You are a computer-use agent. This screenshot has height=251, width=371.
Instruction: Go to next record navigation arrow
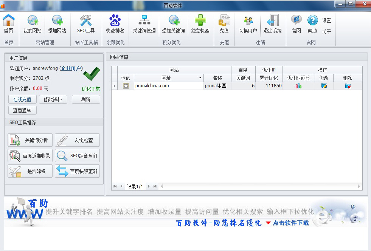(149, 186)
